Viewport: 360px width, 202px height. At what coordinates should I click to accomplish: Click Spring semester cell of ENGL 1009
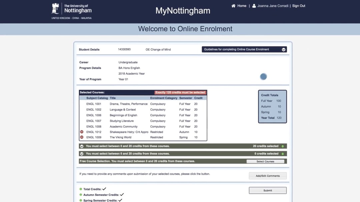click(183, 137)
